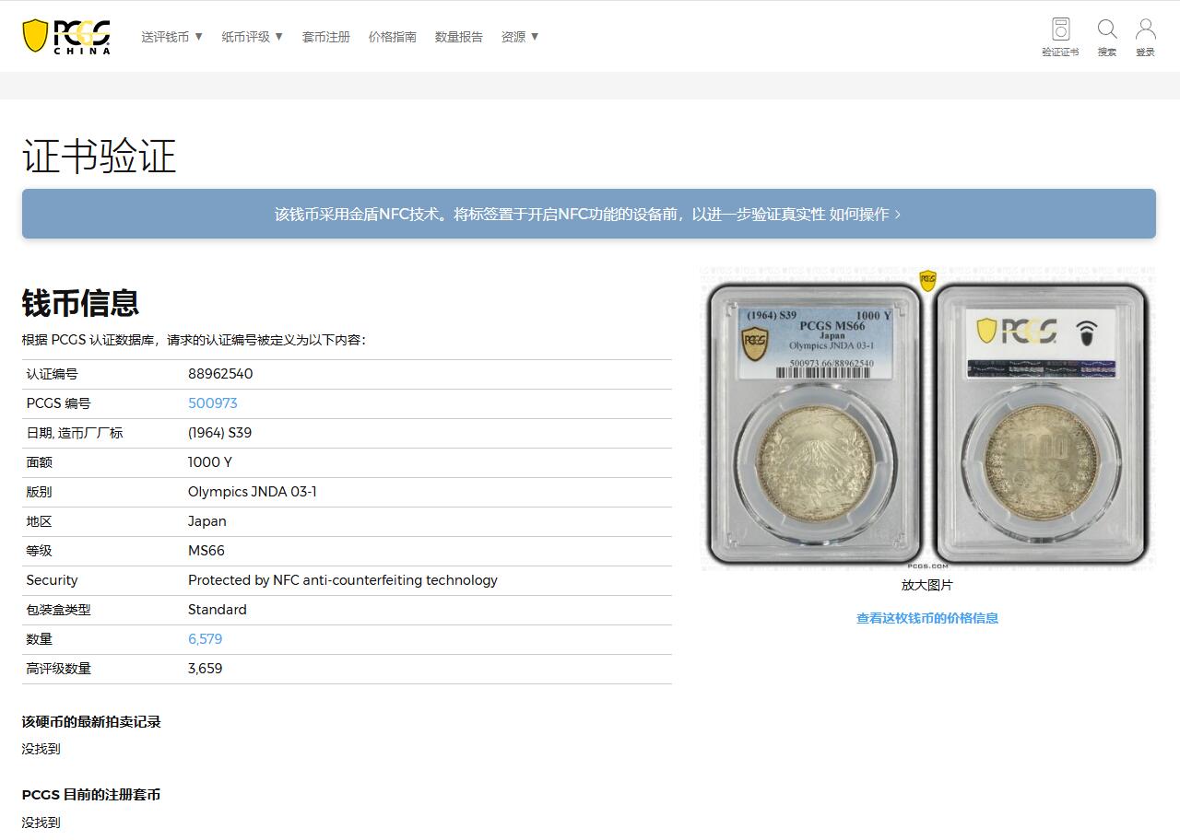Click the 如何操作 link in NFC banner
Image resolution: width=1180 pixels, height=840 pixels.
point(865,214)
